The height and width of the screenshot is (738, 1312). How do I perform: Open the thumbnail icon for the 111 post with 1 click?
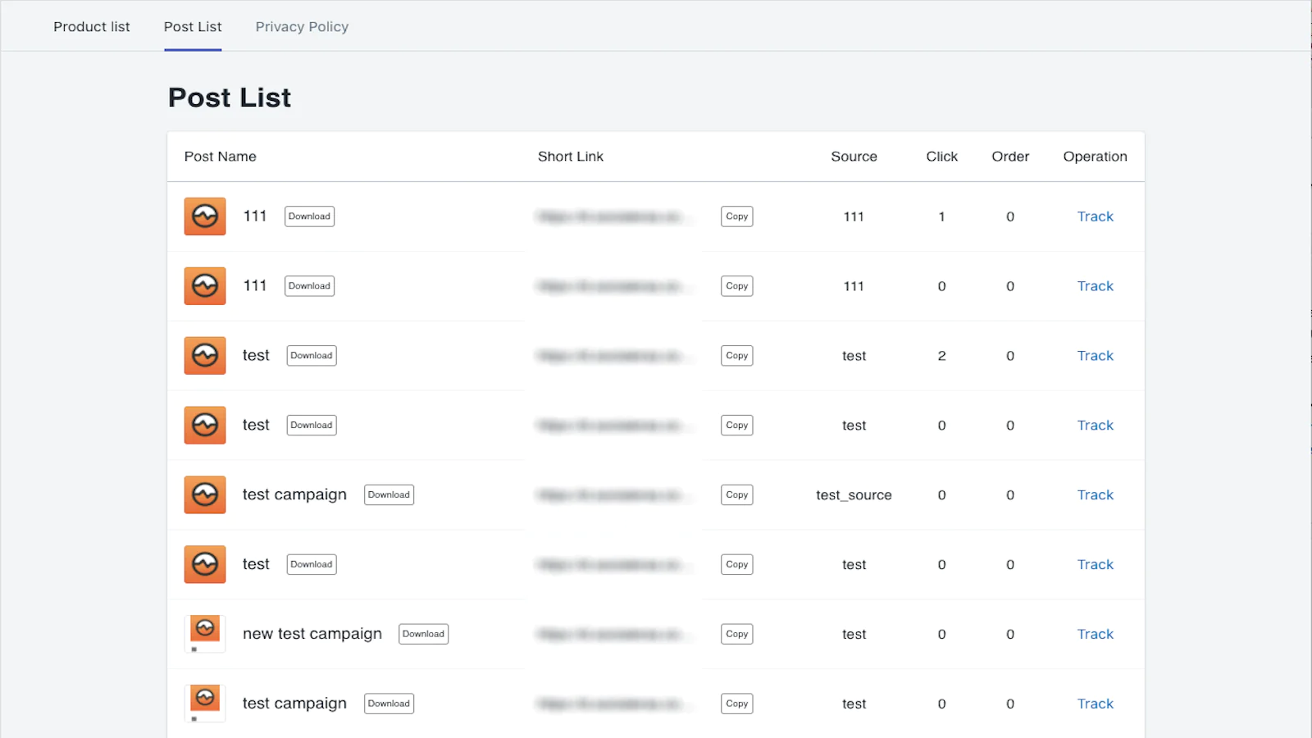coord(205,216)
